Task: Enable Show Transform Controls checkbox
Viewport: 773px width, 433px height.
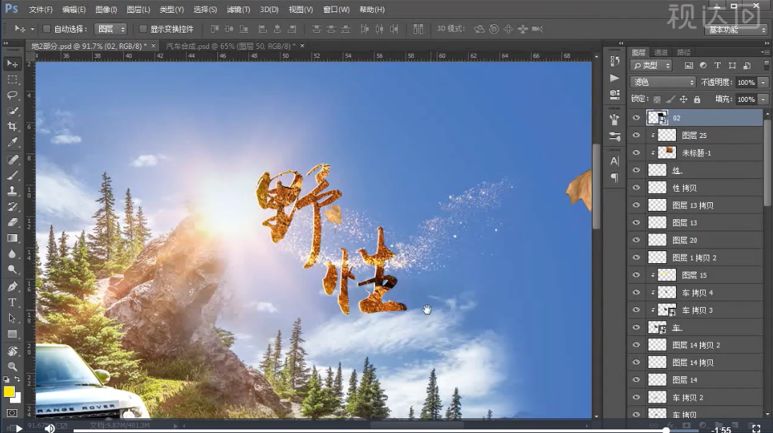Action: pyautogui.click(x=143, y=29)
